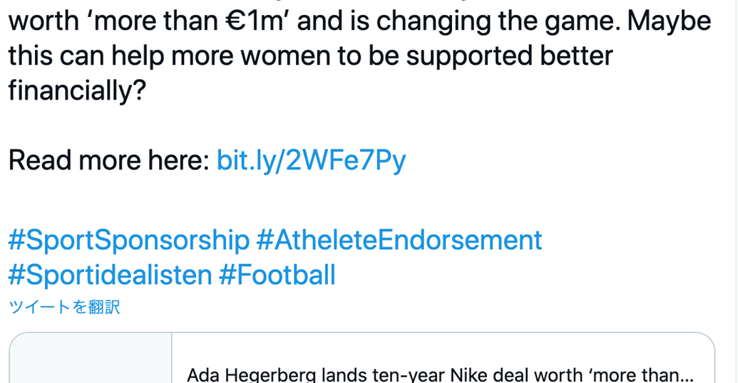Open the bit.ly/2WFe7Py link
The image size is (738, 383).
(311, 161)
